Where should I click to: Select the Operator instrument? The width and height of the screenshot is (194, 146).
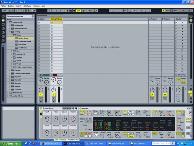point(20,80)
